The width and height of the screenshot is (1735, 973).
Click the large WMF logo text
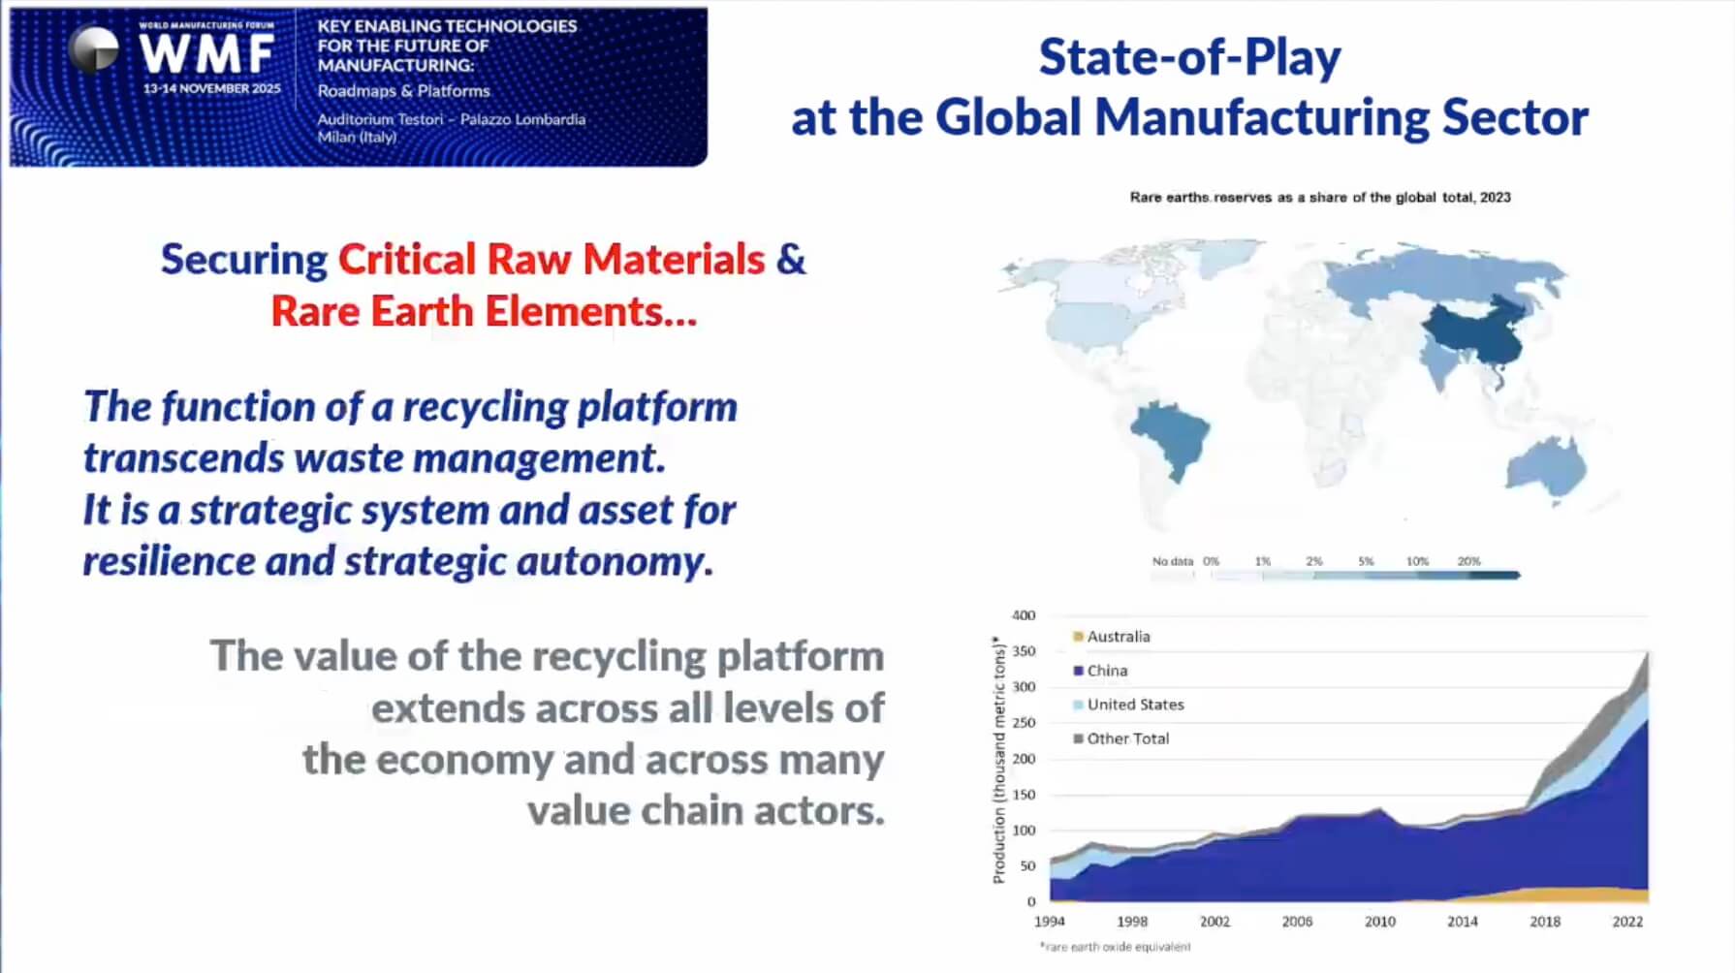click(207, 54)
